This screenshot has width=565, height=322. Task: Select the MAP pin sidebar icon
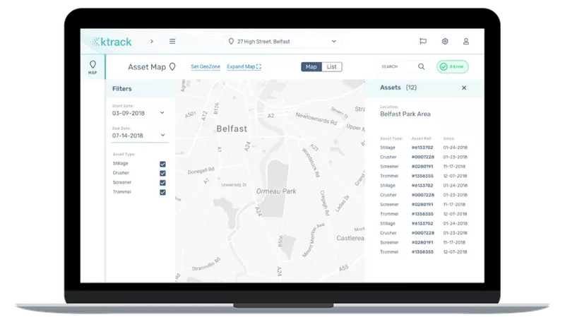(x=92, y=68)
